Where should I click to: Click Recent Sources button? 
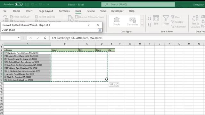pyautogui.click(x=45, y=17)
